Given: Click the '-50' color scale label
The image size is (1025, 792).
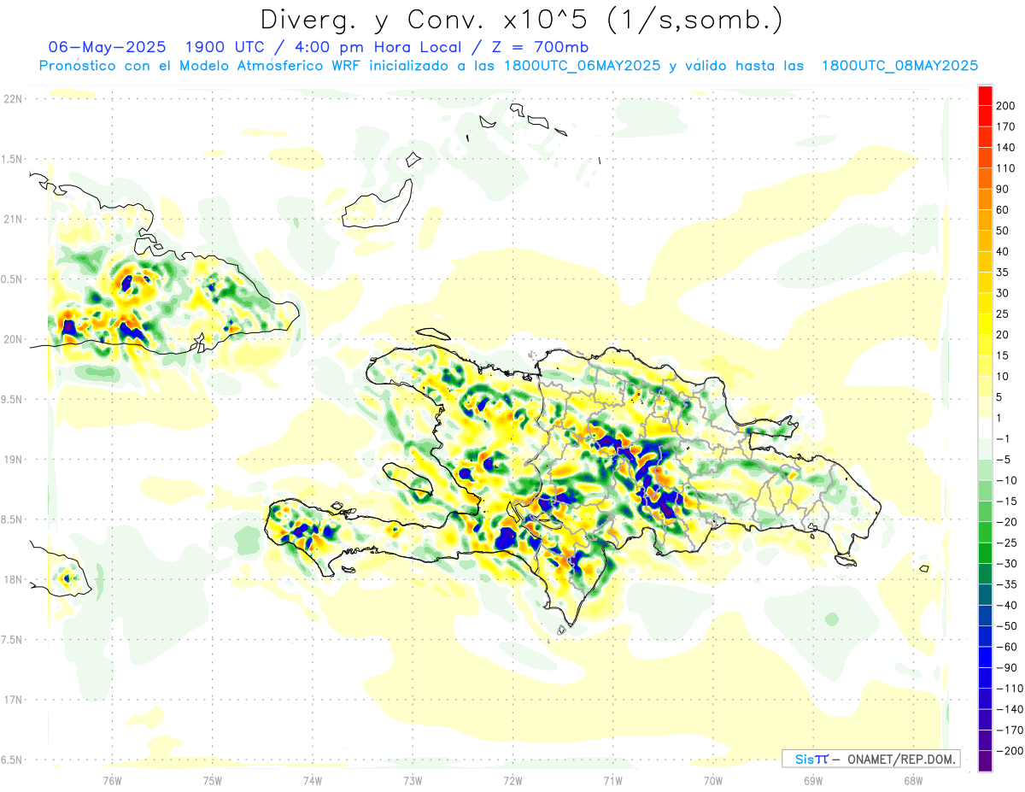Looking at the screenshot, I should [x=1006, y=626].
